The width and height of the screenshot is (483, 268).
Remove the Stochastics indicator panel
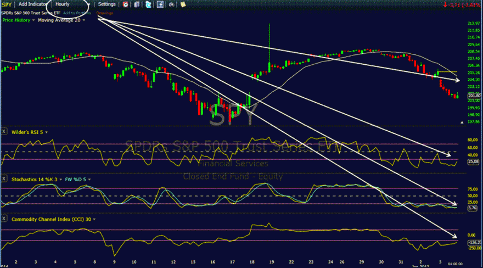click(4, 179)
